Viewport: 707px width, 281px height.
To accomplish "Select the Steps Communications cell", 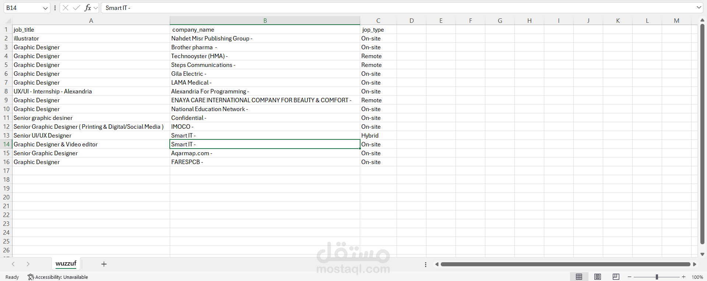I will [x=265, y=65].
